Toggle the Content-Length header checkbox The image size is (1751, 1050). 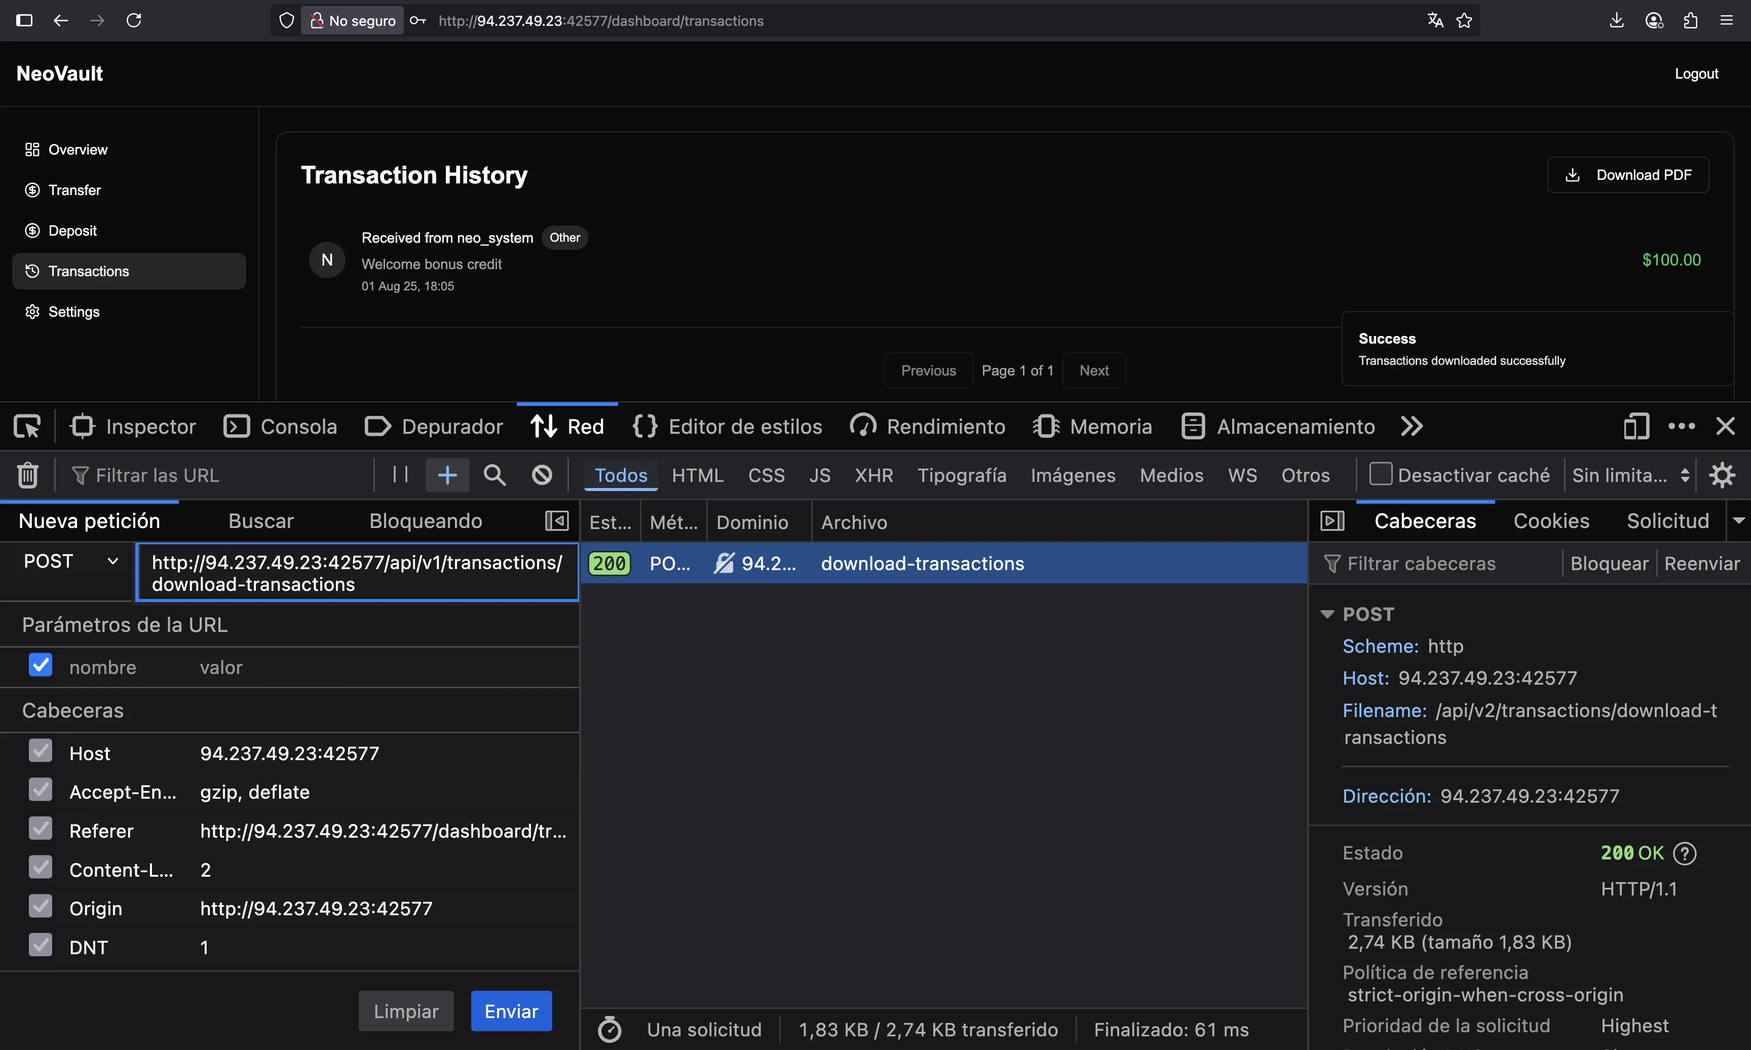(41, 868)
